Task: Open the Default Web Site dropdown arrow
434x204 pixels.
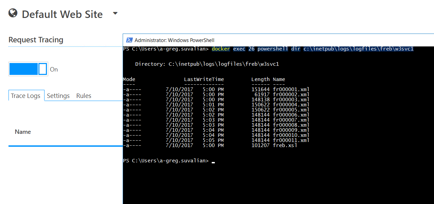Action: (115, 13)
